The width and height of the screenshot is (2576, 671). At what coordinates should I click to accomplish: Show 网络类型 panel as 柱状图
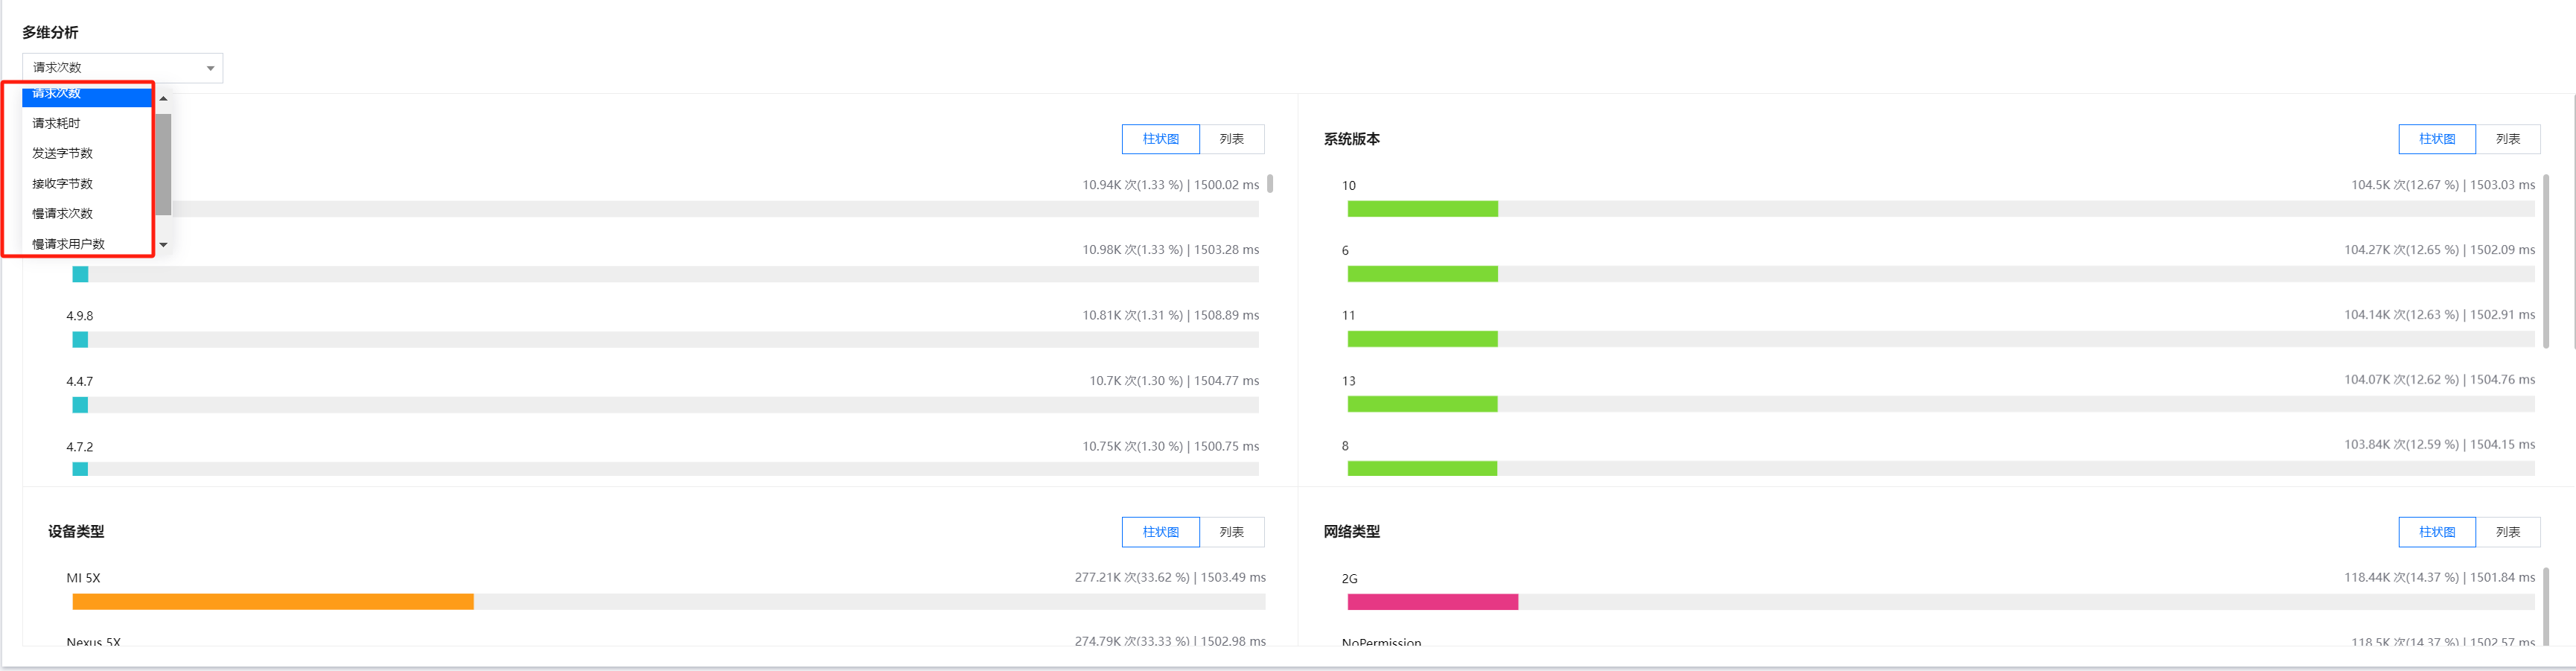point(2436,533)
